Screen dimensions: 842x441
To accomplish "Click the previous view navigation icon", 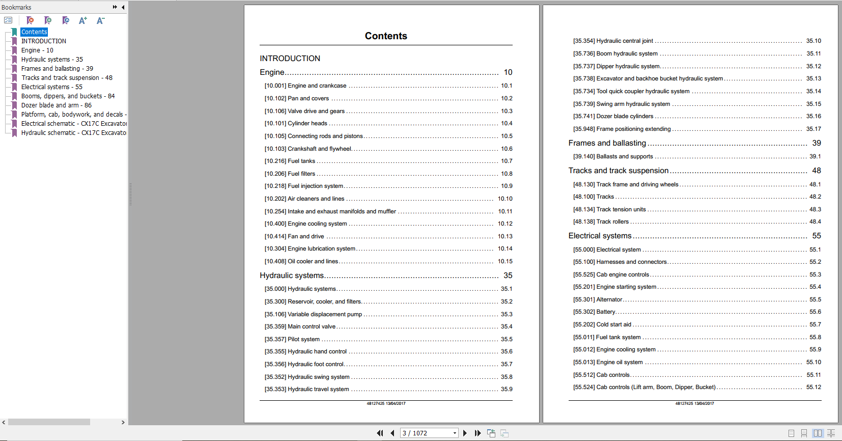I will point(491,433).
